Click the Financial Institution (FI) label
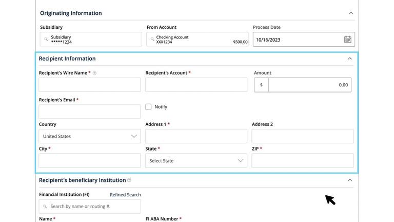This screenshot has height=222, width=394. 64,194
